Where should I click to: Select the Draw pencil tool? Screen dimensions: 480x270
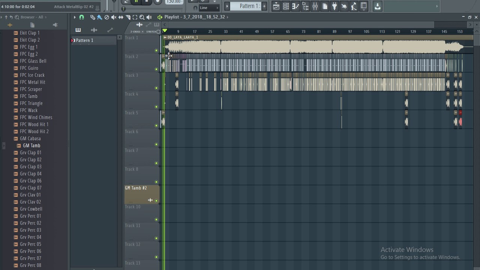(93, 17)
